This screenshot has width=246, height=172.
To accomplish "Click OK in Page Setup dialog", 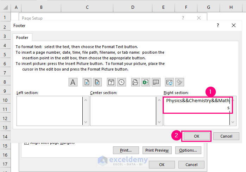I will pyautogui.click(x=162, y=165).
